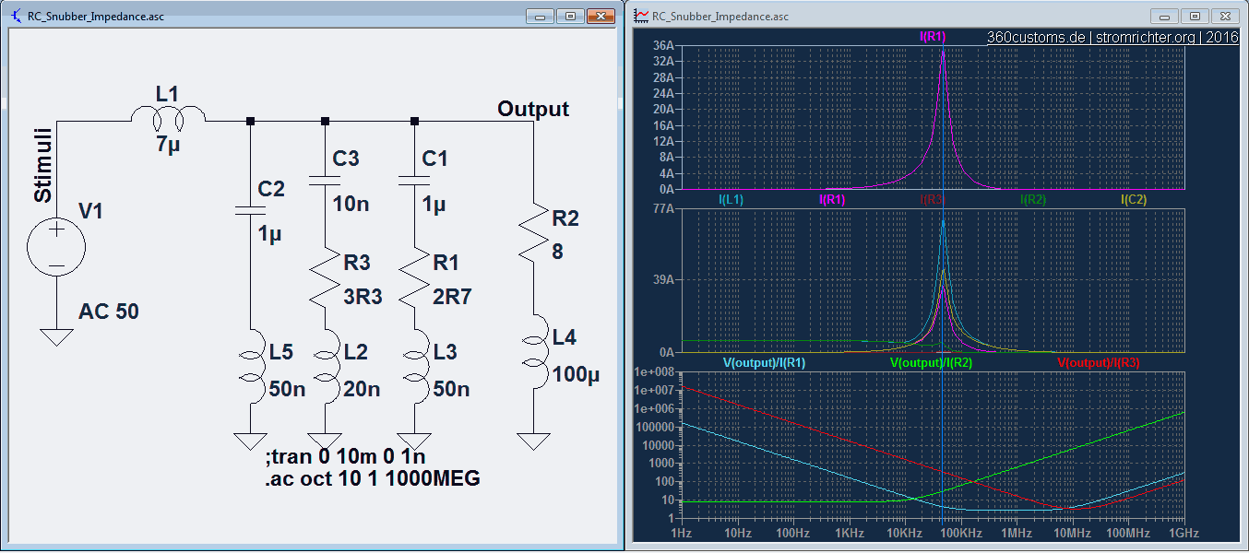Image resolution: width=1249 pixels, height=553 pixels.
Task: Close the waveform plot window
Action: pyautogui.click(x=1225, y=16)
